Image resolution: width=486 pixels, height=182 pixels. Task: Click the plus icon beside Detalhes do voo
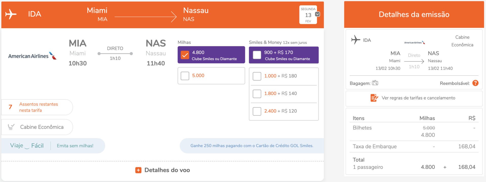[x=138, y=170]
